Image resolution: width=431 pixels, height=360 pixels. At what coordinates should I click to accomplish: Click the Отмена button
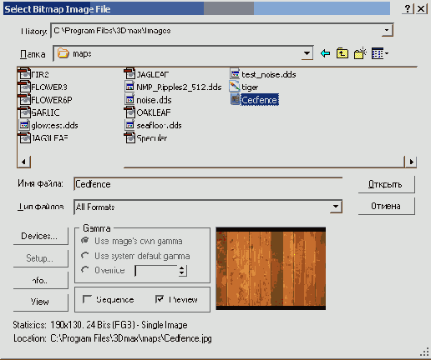(386, 206)
